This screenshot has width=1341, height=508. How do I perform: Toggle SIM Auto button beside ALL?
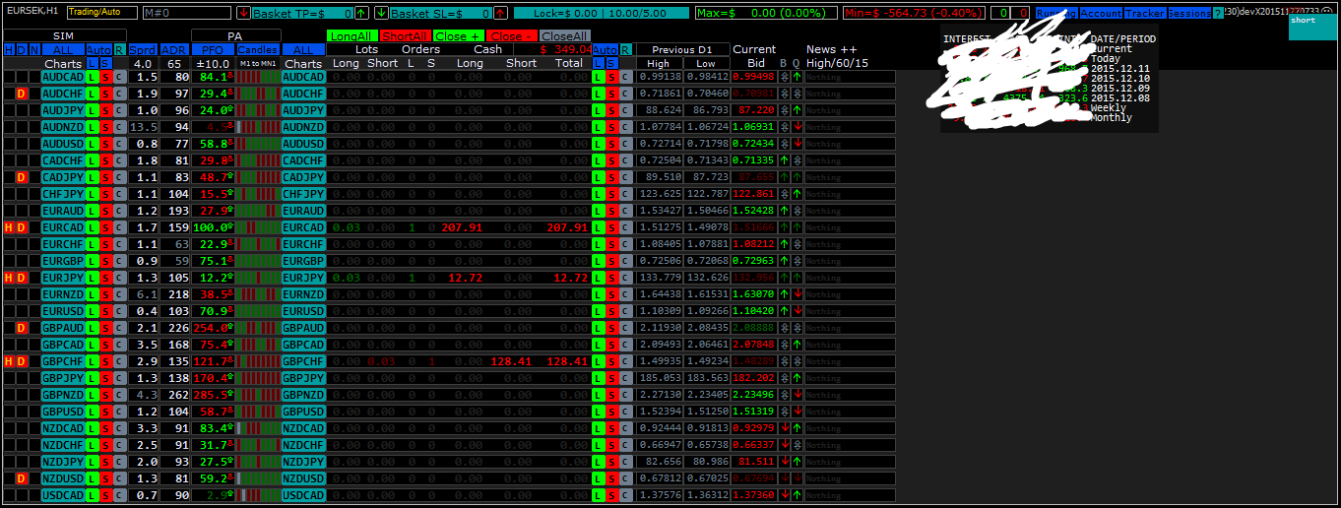(98, 49)
